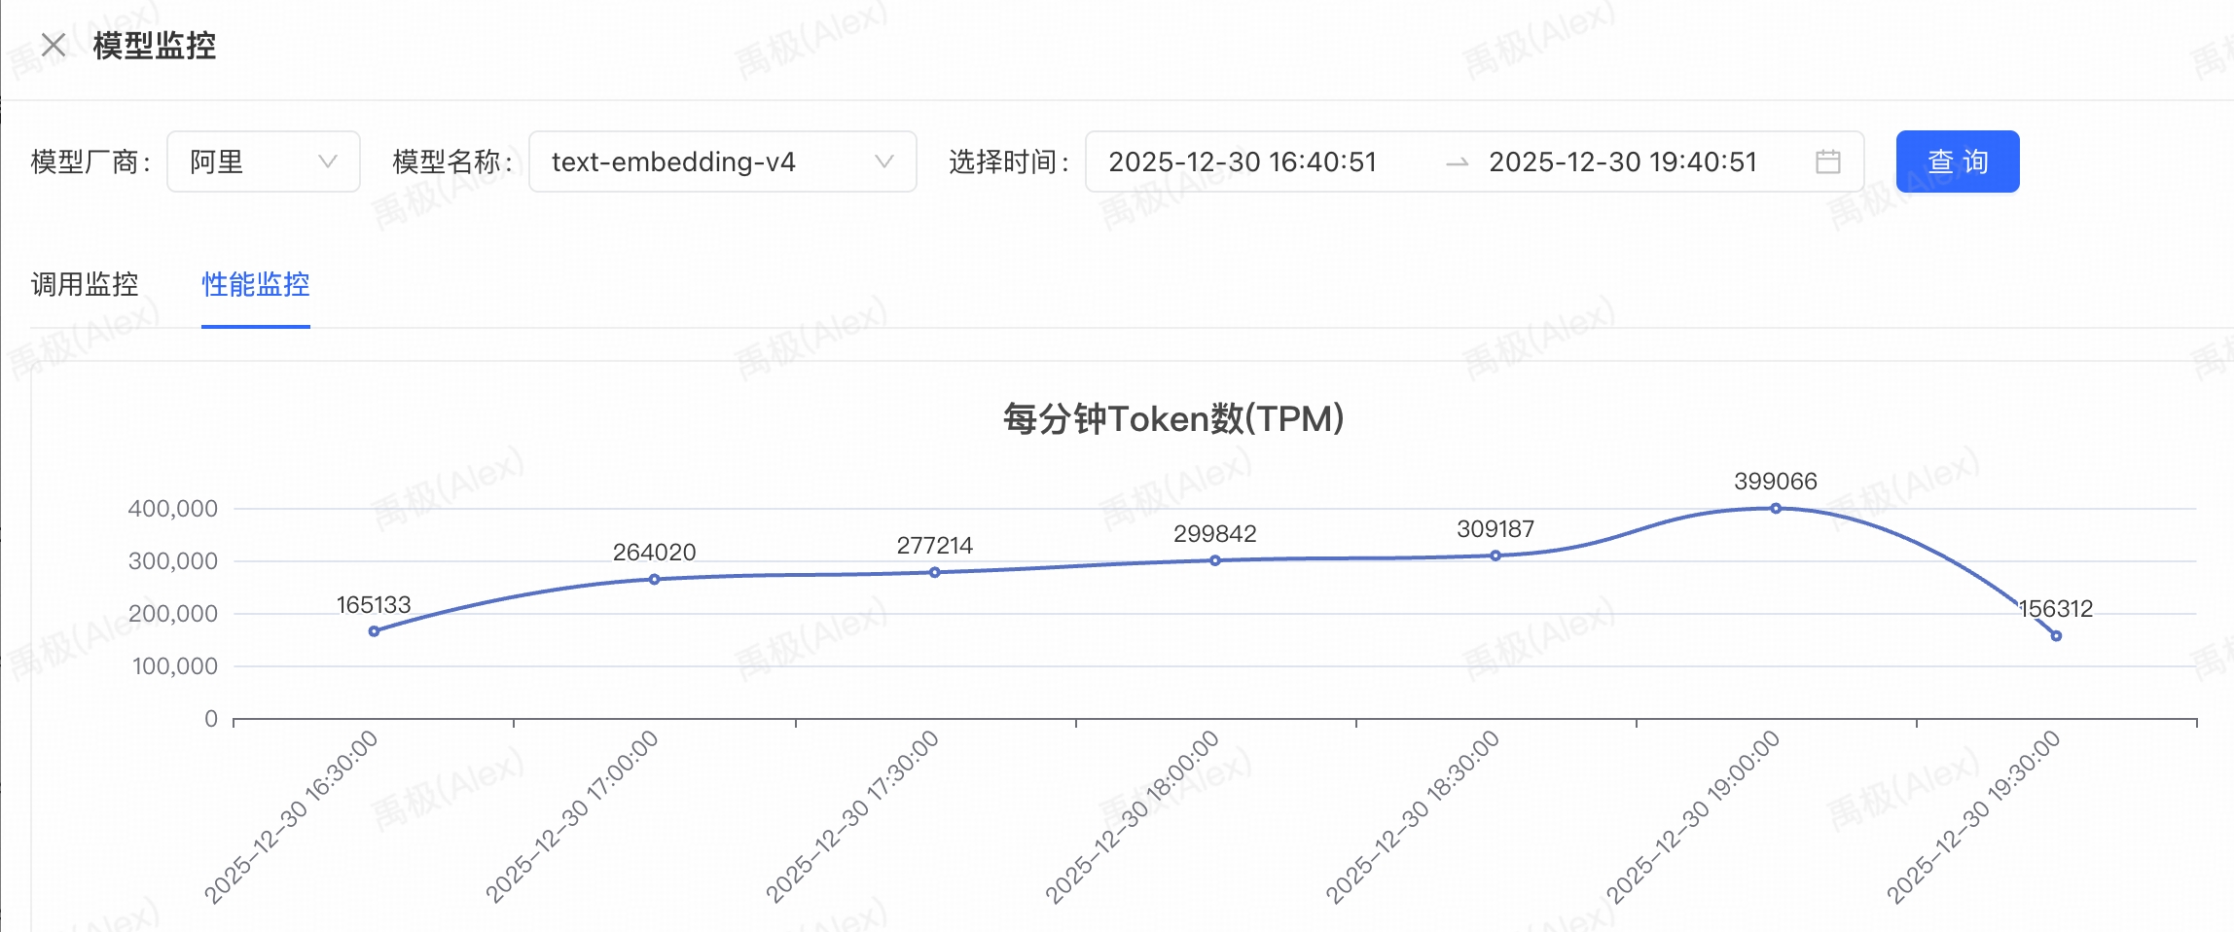Select the peak 399066 data point

[x=1776, y=508]
